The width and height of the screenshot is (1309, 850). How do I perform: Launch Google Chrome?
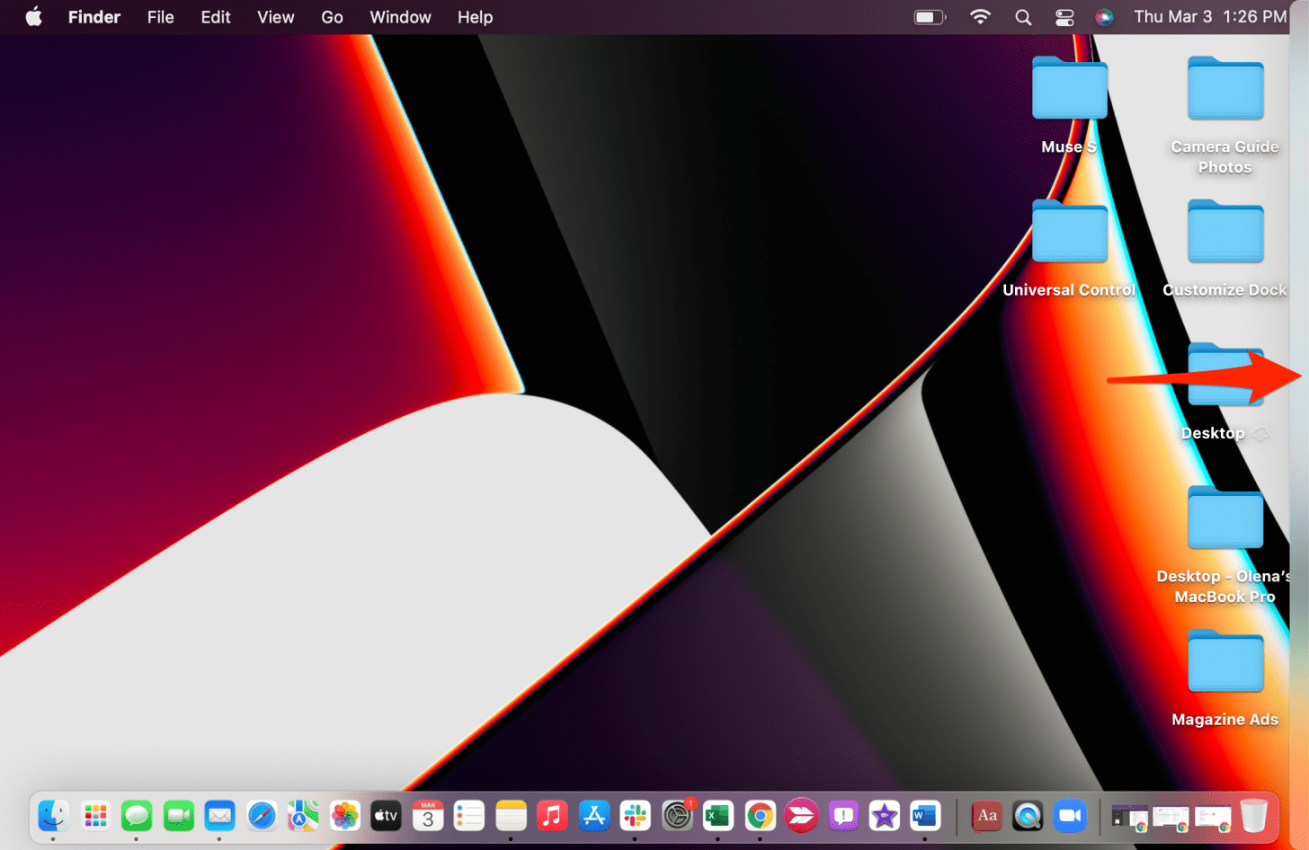click(x=759, y=816)
